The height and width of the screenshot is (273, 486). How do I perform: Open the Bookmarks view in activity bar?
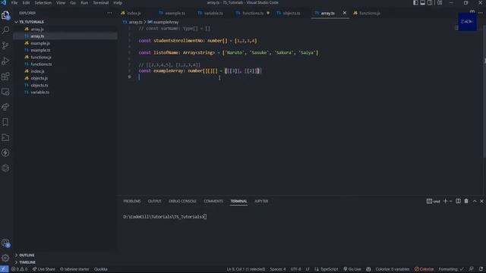pos(5,122)
